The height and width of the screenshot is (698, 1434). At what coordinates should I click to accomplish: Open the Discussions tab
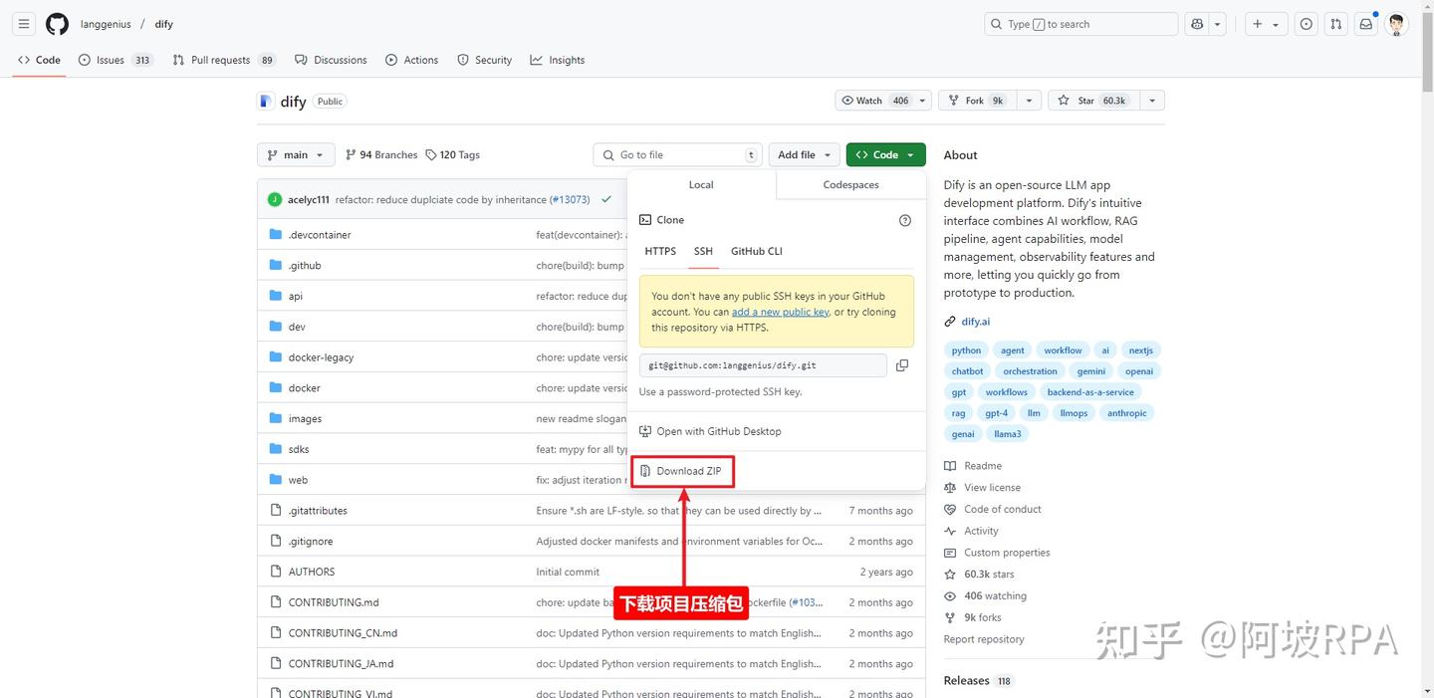pos(331,60)
